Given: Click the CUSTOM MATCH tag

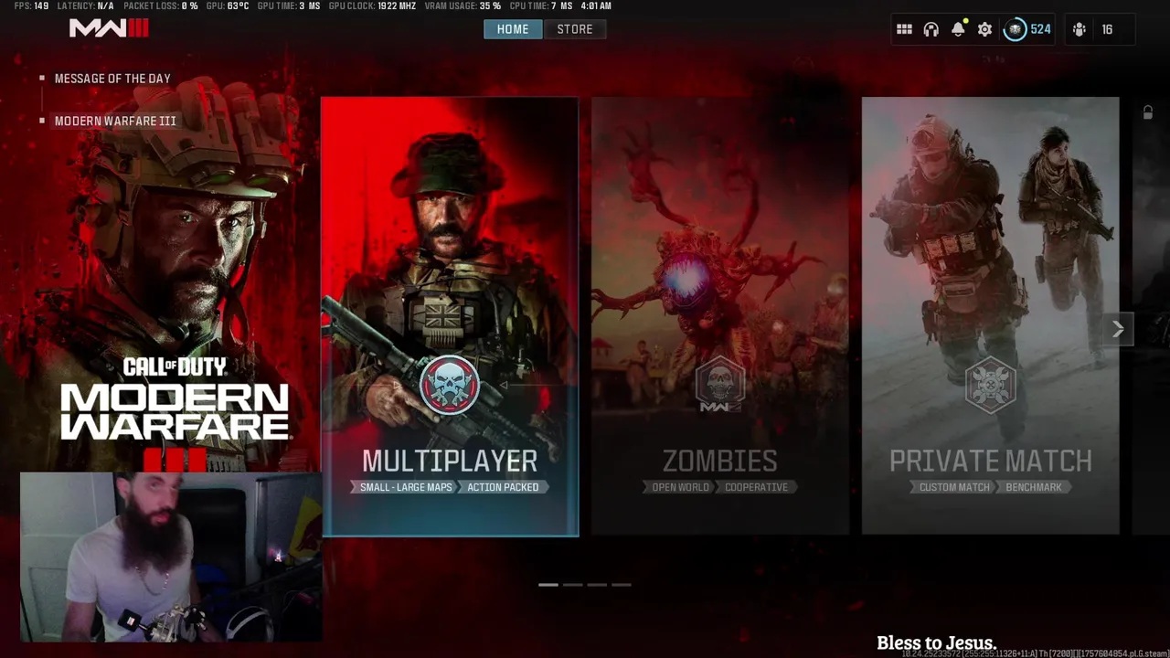Looking at the screenshot, I should point(954,487).
